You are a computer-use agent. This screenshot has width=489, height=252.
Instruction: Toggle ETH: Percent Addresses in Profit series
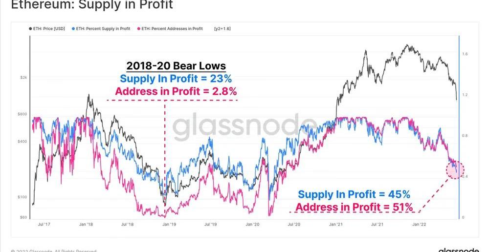click(x=172, y=29)
